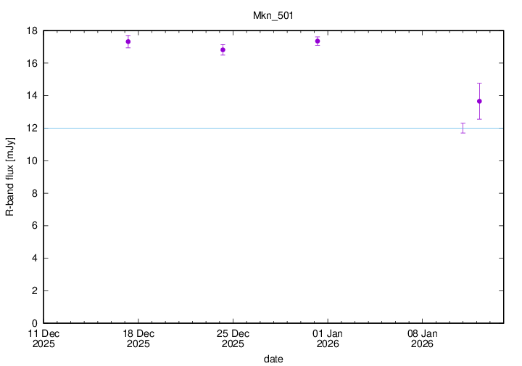Select the rightmost data point near 13.6 mJy
The width and height of the screenshot is (522, 366).
tap(479, 101)
